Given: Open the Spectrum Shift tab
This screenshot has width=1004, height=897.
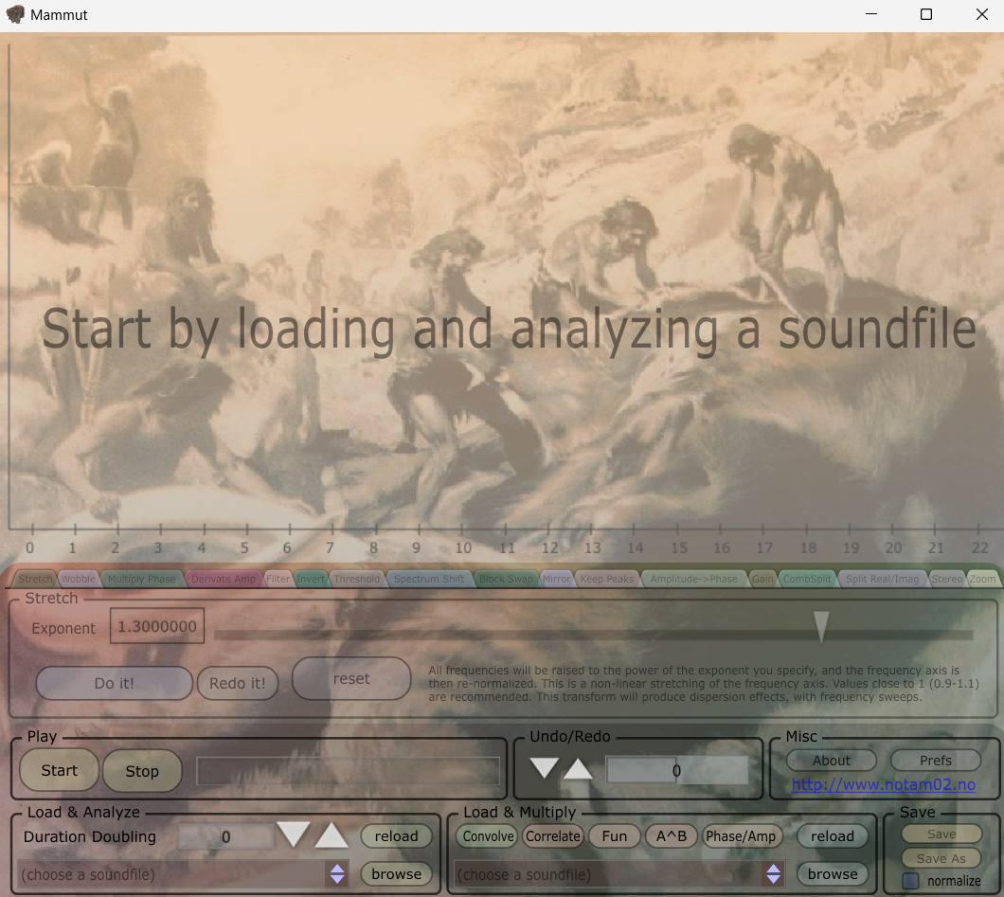Looking at the screenshot, I should (x=429, y=579).
